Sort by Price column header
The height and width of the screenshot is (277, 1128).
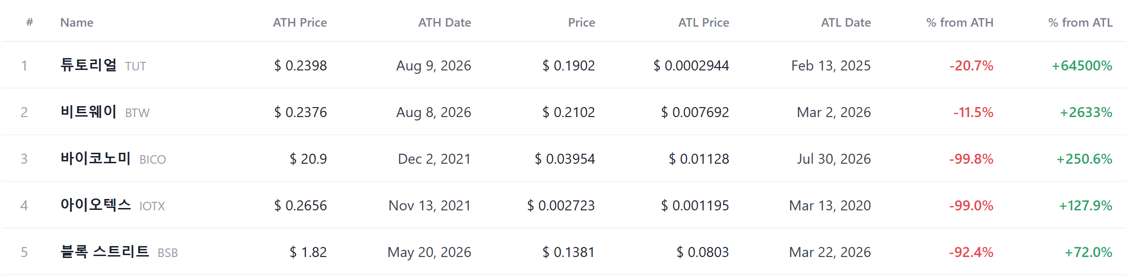tap(581, 22)
